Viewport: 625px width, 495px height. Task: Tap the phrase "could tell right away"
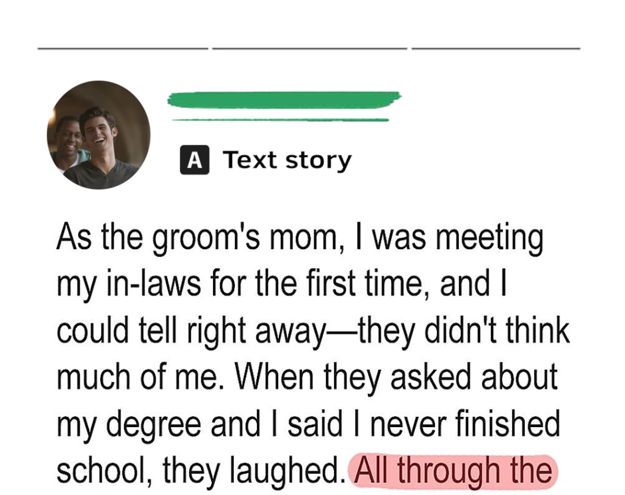190,331
